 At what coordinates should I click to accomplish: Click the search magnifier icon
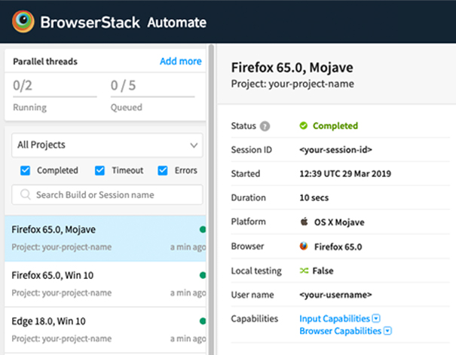[x=26, y=194]
